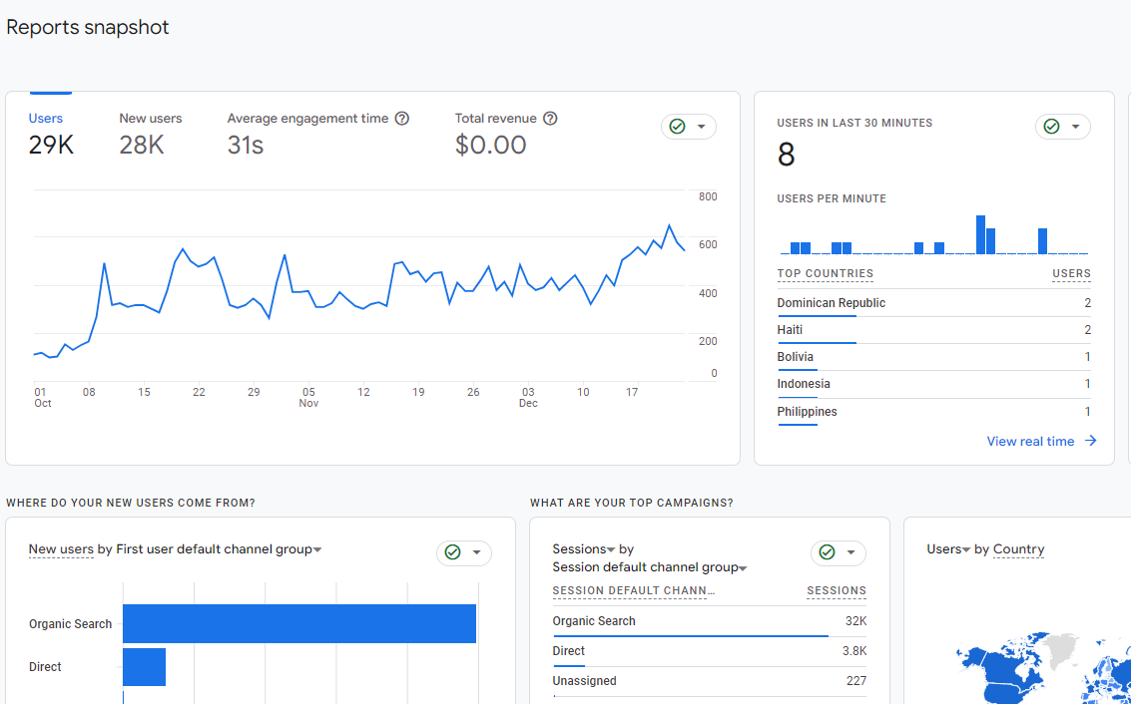
Task: Click green check icon on New users card
Action: point(452,552)
